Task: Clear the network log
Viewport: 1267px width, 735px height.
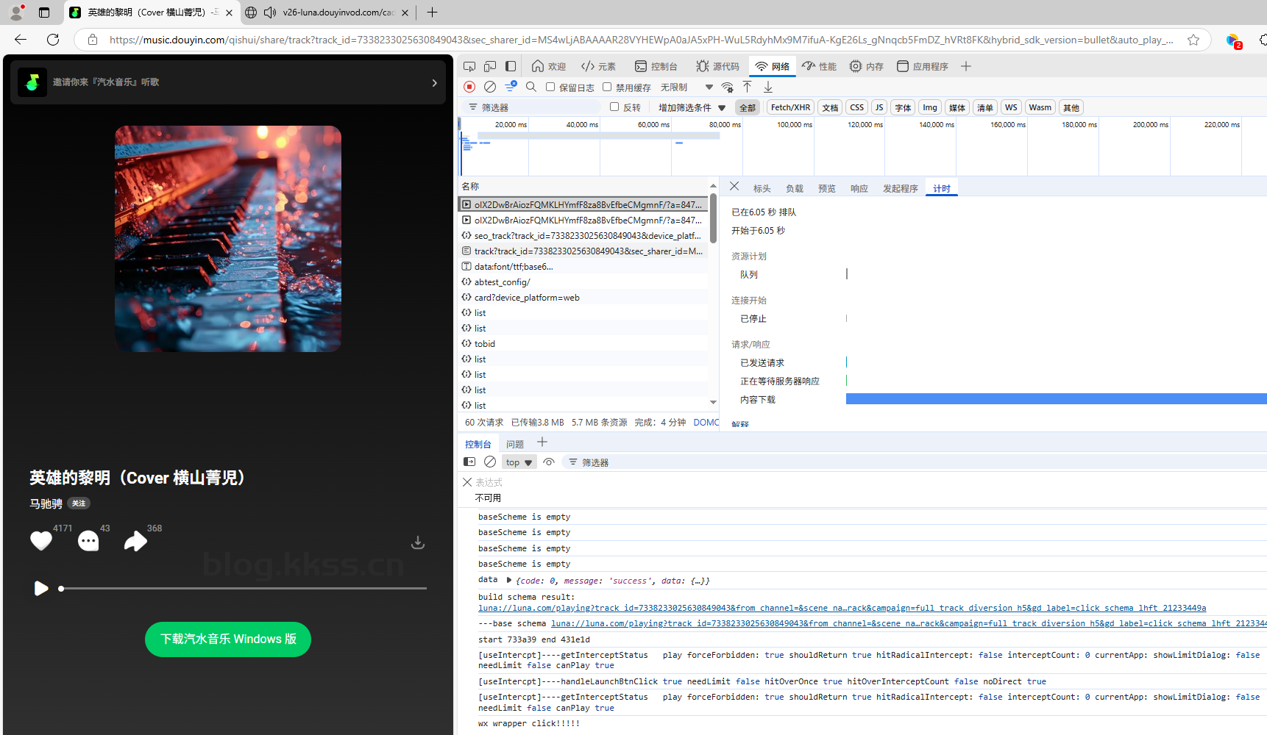Action: pos(490,87)
